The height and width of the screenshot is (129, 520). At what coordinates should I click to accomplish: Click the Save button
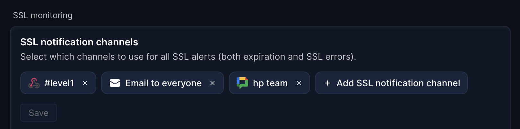coord(39,113)
